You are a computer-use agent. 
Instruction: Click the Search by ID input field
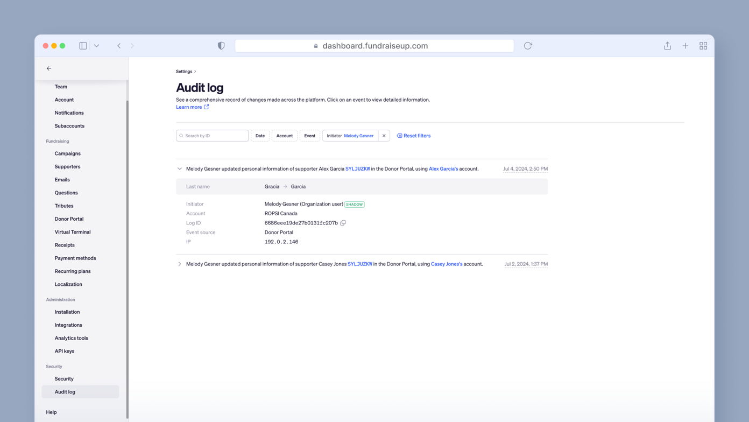click(x=212, y=135)
